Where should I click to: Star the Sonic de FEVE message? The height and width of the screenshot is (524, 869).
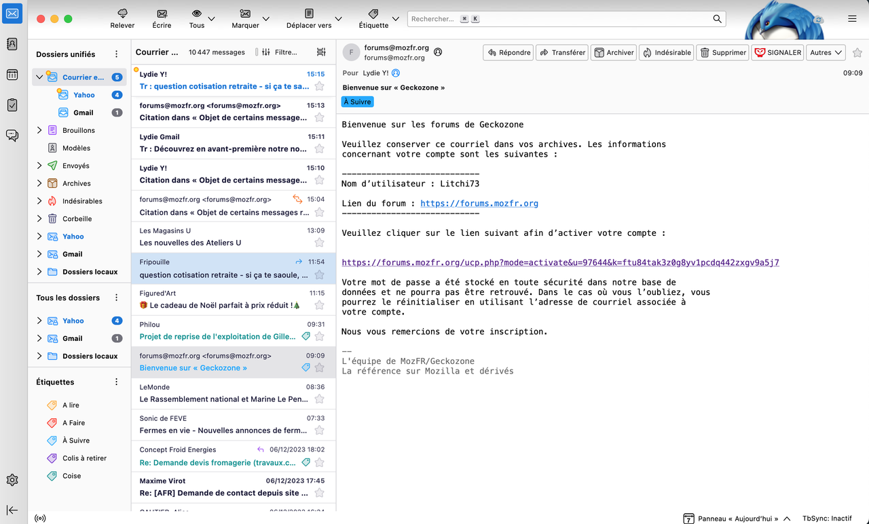pos(319,430)
